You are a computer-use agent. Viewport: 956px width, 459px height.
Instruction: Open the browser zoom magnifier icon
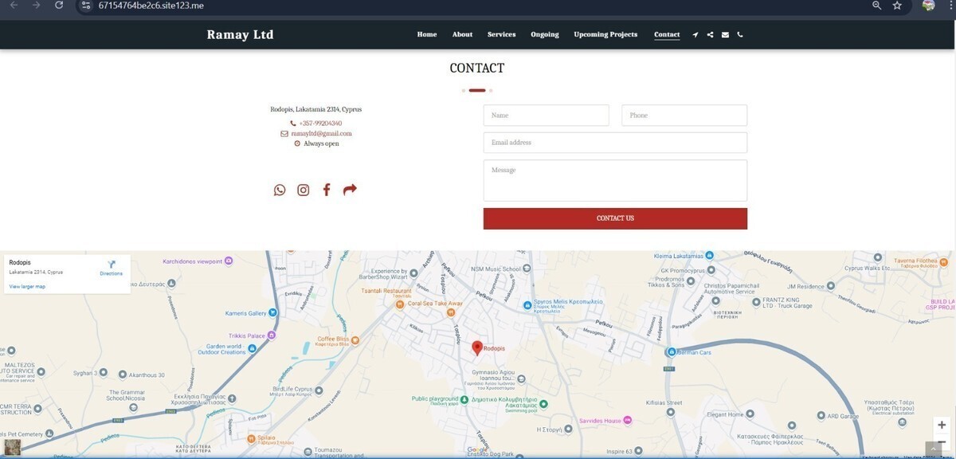pyautogui.click(x=877, y=5)
